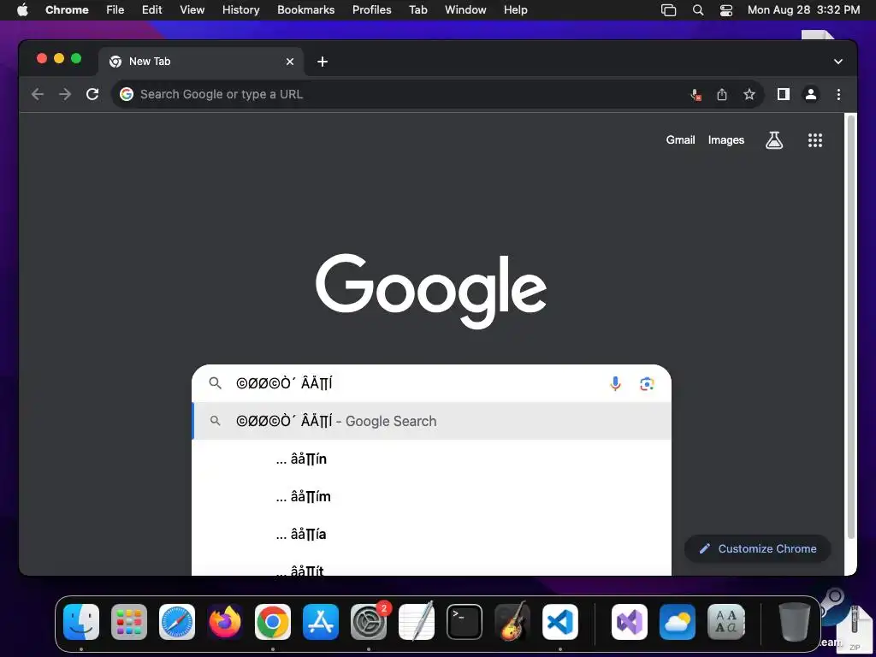Open Chrome's three-dot menu
This screenshot has width=876, height=657.
[x=838, y=94]
